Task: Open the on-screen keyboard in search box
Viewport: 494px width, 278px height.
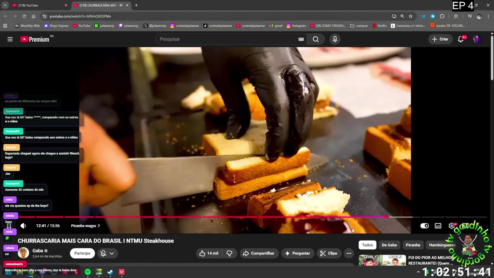Action: [x=301, y=39]
